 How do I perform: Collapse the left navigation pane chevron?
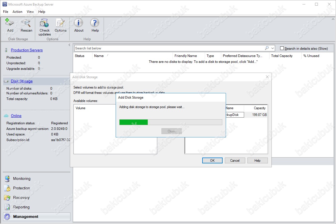[x=69, y=45]
